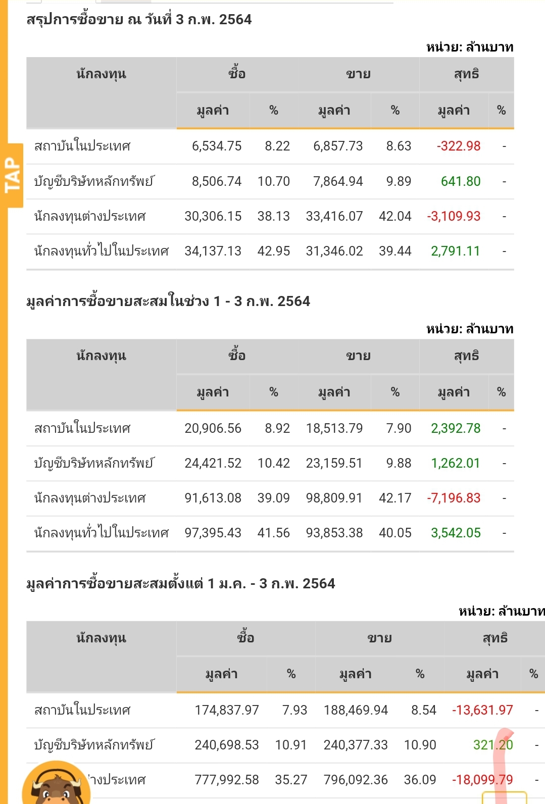545x804 pixels.
Task: Click the red -13,631.97 net value
Action: (x=482, y=710)
